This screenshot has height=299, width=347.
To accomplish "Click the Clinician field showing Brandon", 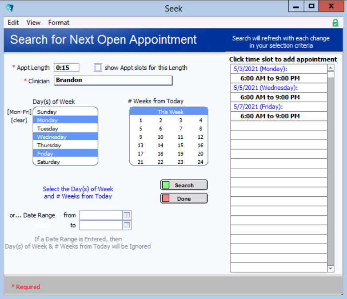I will tap(113, 80).
